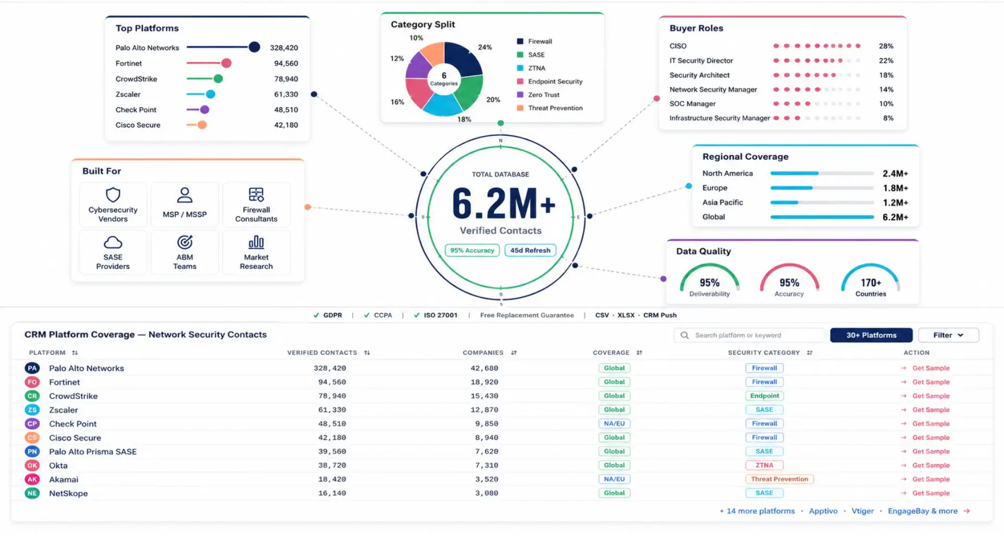
Task: Click the search magnifier icon
Action: point(684,335)
